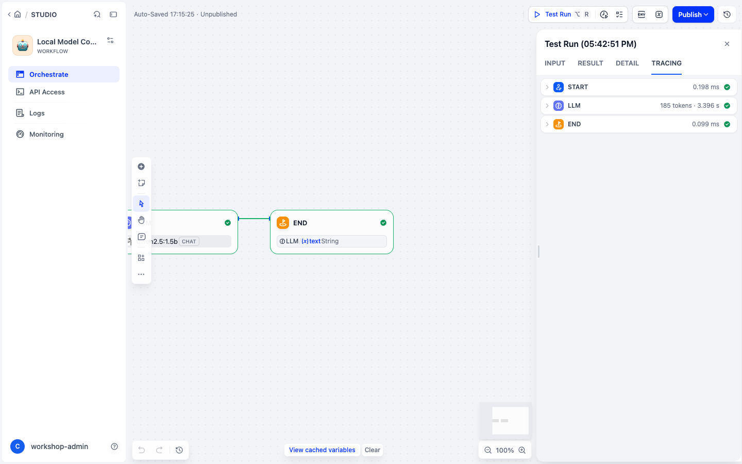Open the 100% zoom level menu
Image resolution: width=742 pixels, height=464 pixels.
pyautogui.click(x=505, y=450)
